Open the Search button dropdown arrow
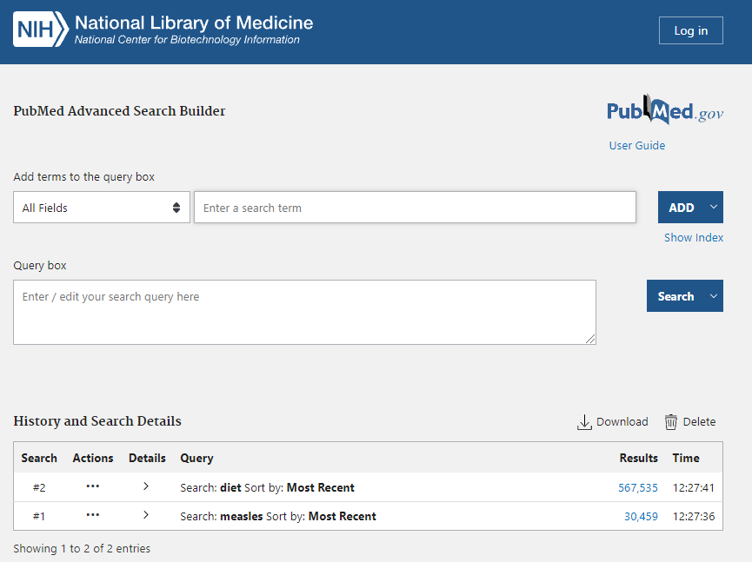Image resolution: width=752 pixels, height=562 pixels. click(x=714, y=296)
